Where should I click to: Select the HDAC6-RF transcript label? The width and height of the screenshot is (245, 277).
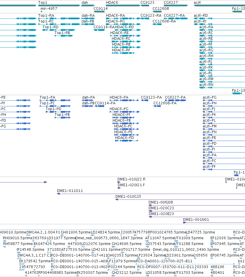(x=121, y=50)
